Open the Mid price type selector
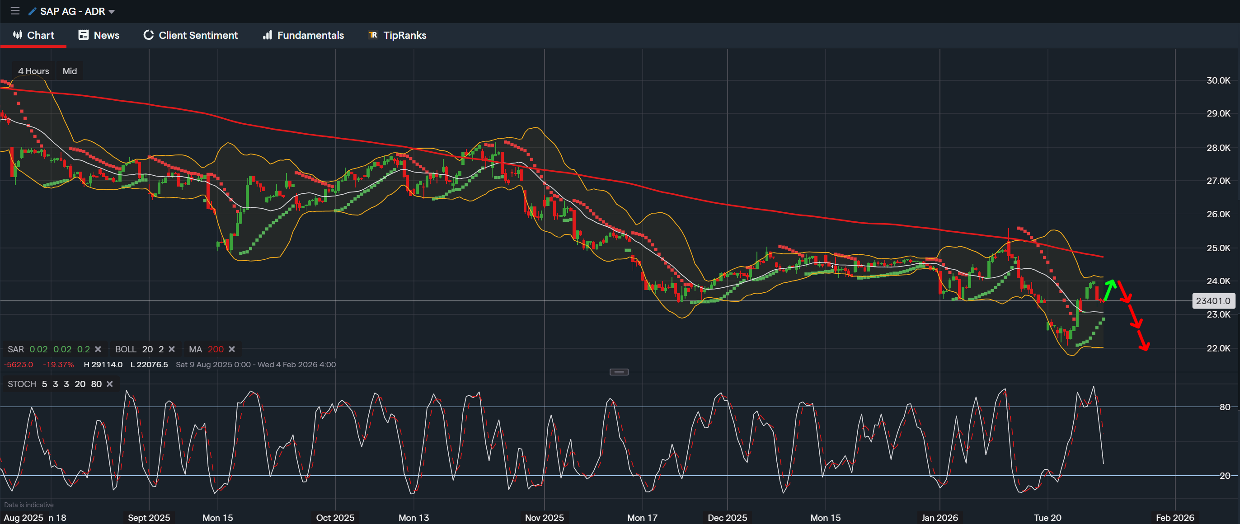 click(69, 71)
